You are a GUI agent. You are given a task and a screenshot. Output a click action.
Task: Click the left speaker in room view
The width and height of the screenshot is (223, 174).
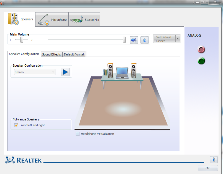coord(110,70)
